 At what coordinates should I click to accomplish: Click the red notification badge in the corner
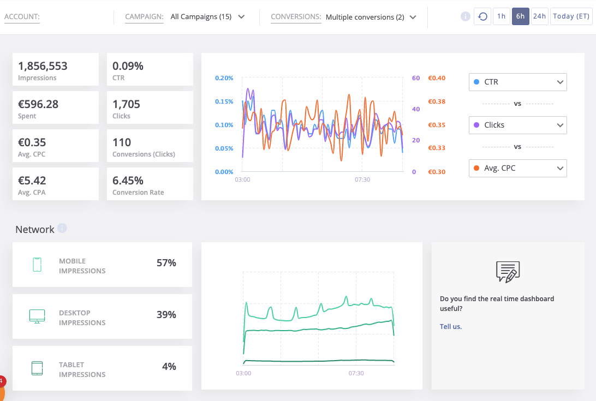(2, 381)
